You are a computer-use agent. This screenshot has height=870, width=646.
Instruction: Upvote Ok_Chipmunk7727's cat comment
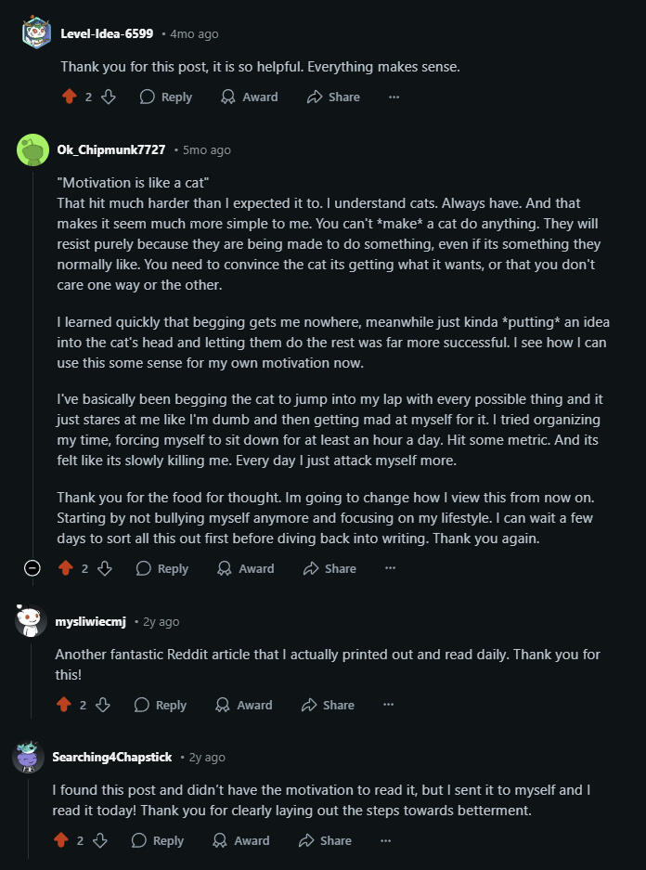[65, 568]
